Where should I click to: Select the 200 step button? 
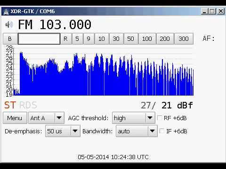(x=165, y=38)
